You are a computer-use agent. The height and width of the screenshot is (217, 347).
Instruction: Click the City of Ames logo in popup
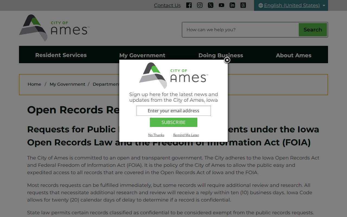pos(173,75)
